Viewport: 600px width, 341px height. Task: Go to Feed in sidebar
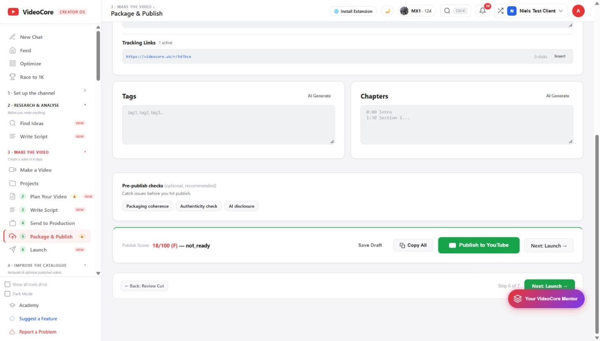pyautogui.click(x=26, y=50)
